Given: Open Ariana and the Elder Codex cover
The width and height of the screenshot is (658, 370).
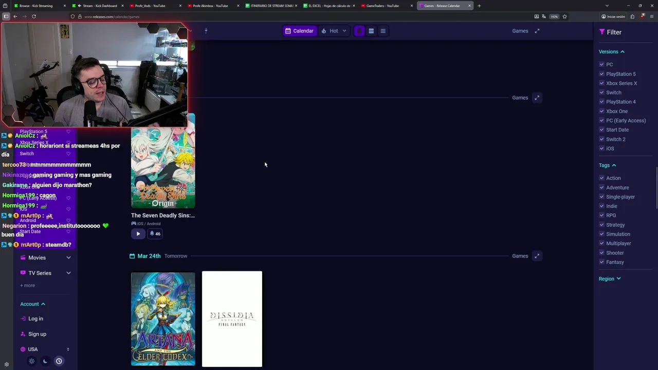Looking at the screenshot, I should tap(163, 319).
